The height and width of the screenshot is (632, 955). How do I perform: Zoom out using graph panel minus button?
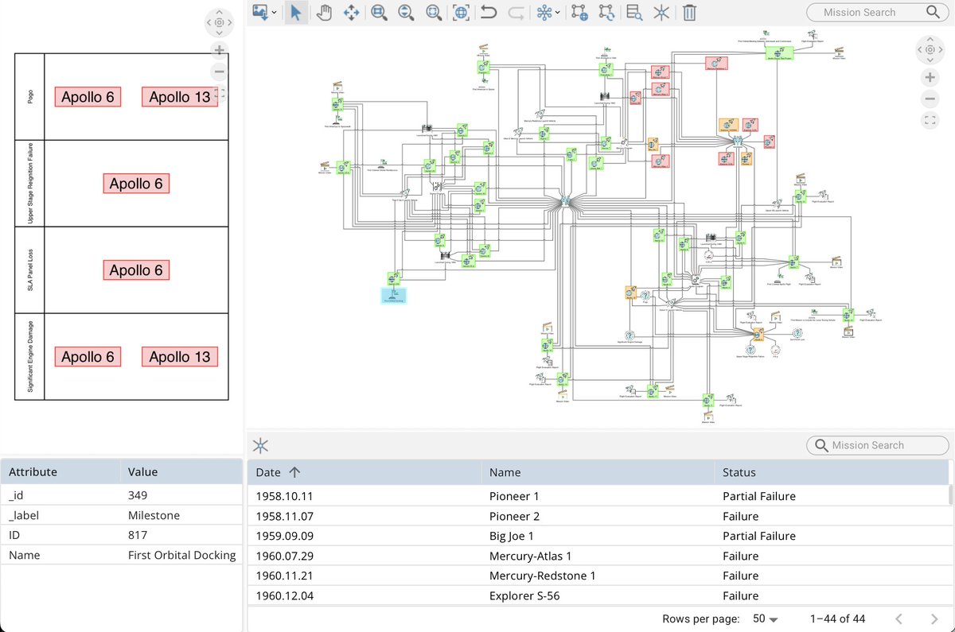[x=930, y=99]
